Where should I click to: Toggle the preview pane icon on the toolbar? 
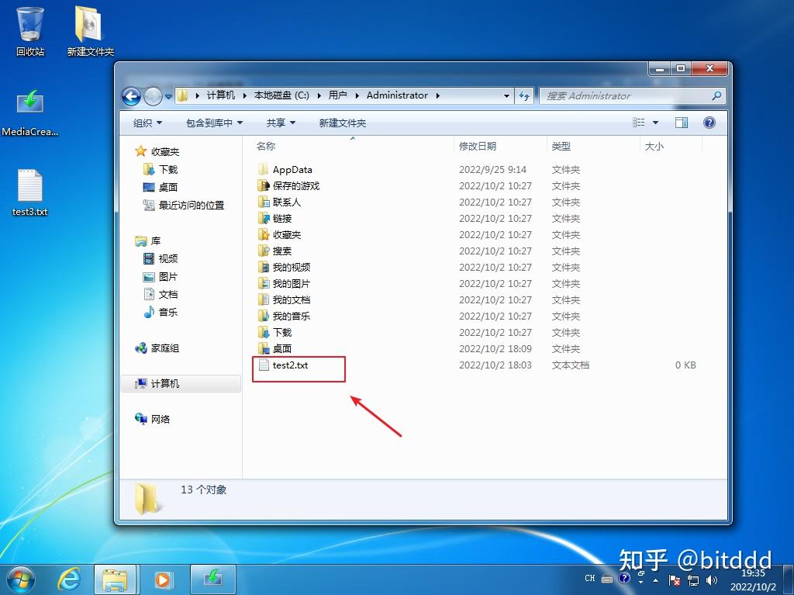pos(682,122)
